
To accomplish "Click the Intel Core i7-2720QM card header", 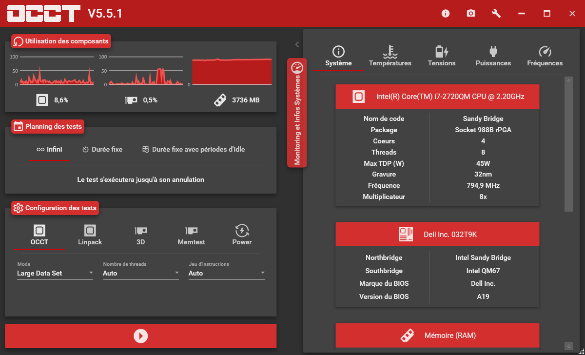I will [438, 97].
